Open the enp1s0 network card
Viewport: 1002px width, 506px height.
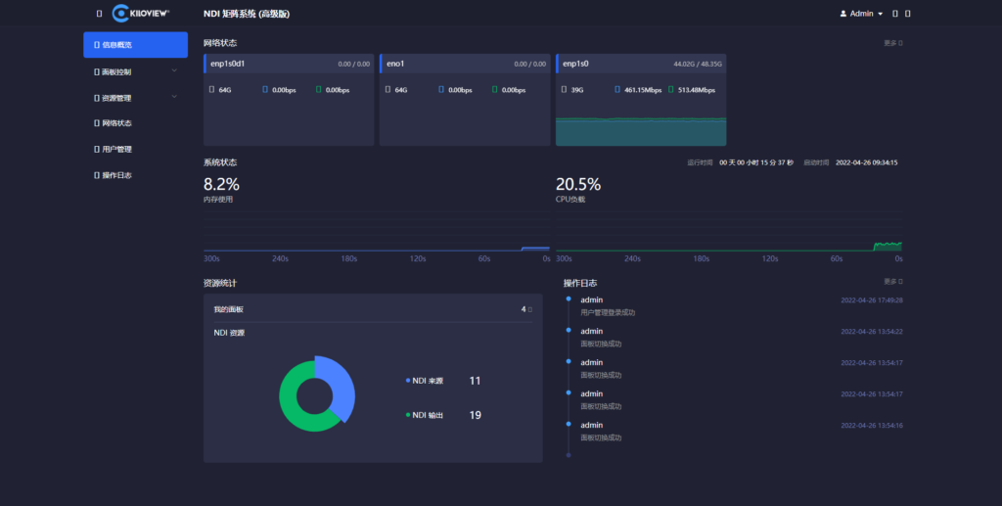[x=641, y=100]
